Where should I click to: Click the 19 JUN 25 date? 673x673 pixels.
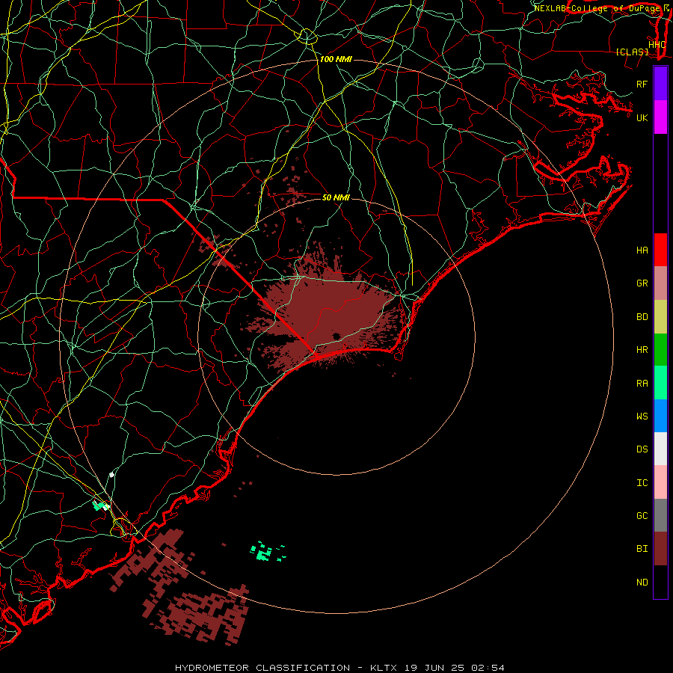(x=434, y=668)
